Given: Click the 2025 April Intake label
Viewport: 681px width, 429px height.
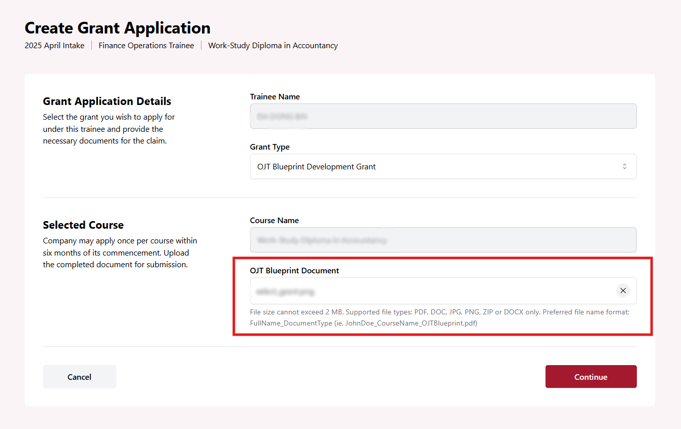Looking at the screenshot, I should (x=54, y=46).
